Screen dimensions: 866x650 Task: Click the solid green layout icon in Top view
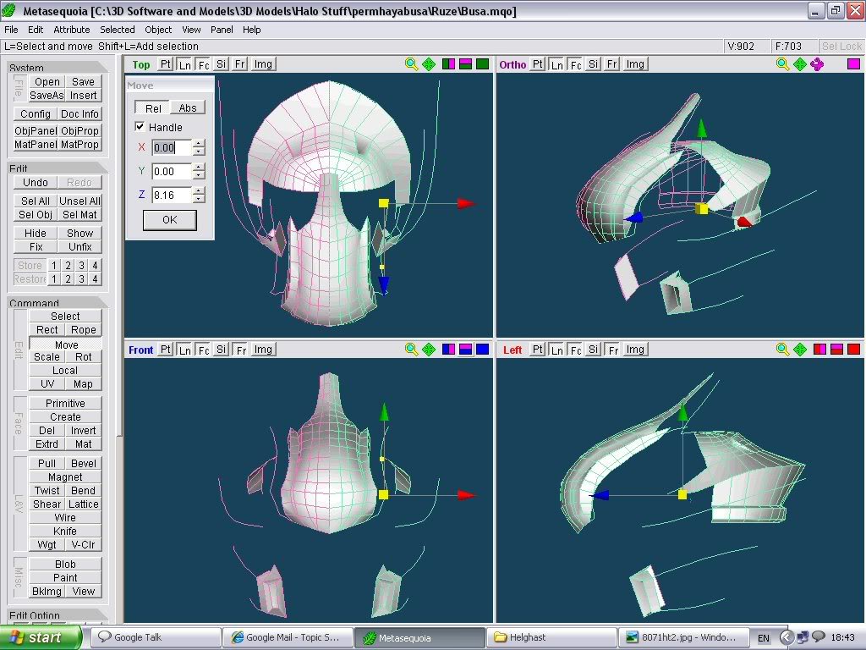[x=483, y=64]
